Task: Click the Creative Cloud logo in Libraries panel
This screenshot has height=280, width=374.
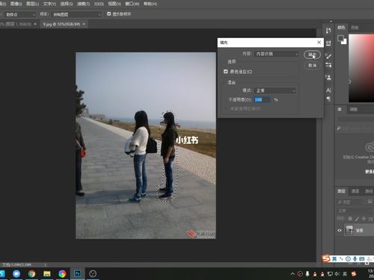Action: [370, 147]
